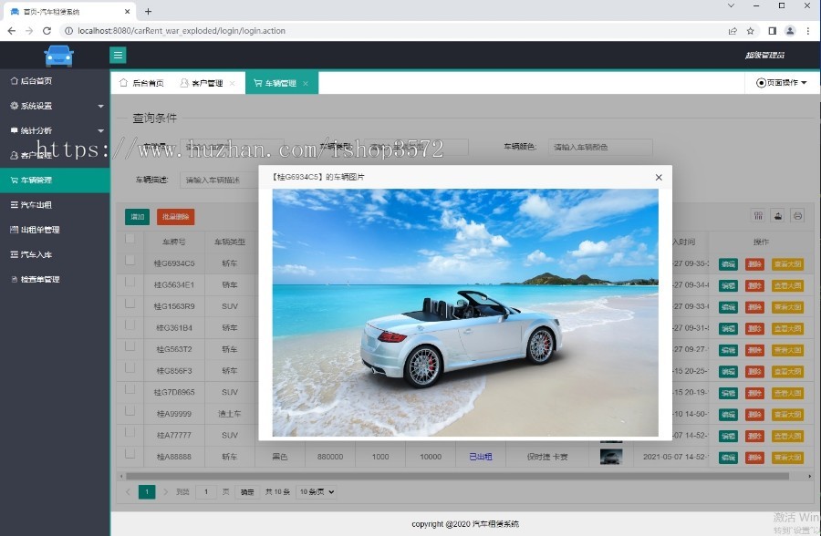The image size is (821, 536).
Task: Click 确定 pagination confirm button
Action: [247, 492]
